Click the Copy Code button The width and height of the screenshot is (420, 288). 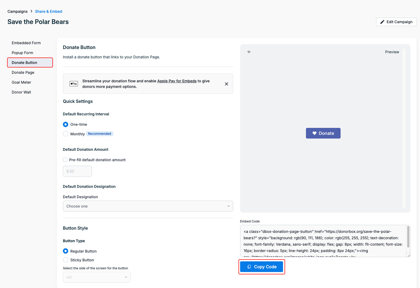(261, 267)
